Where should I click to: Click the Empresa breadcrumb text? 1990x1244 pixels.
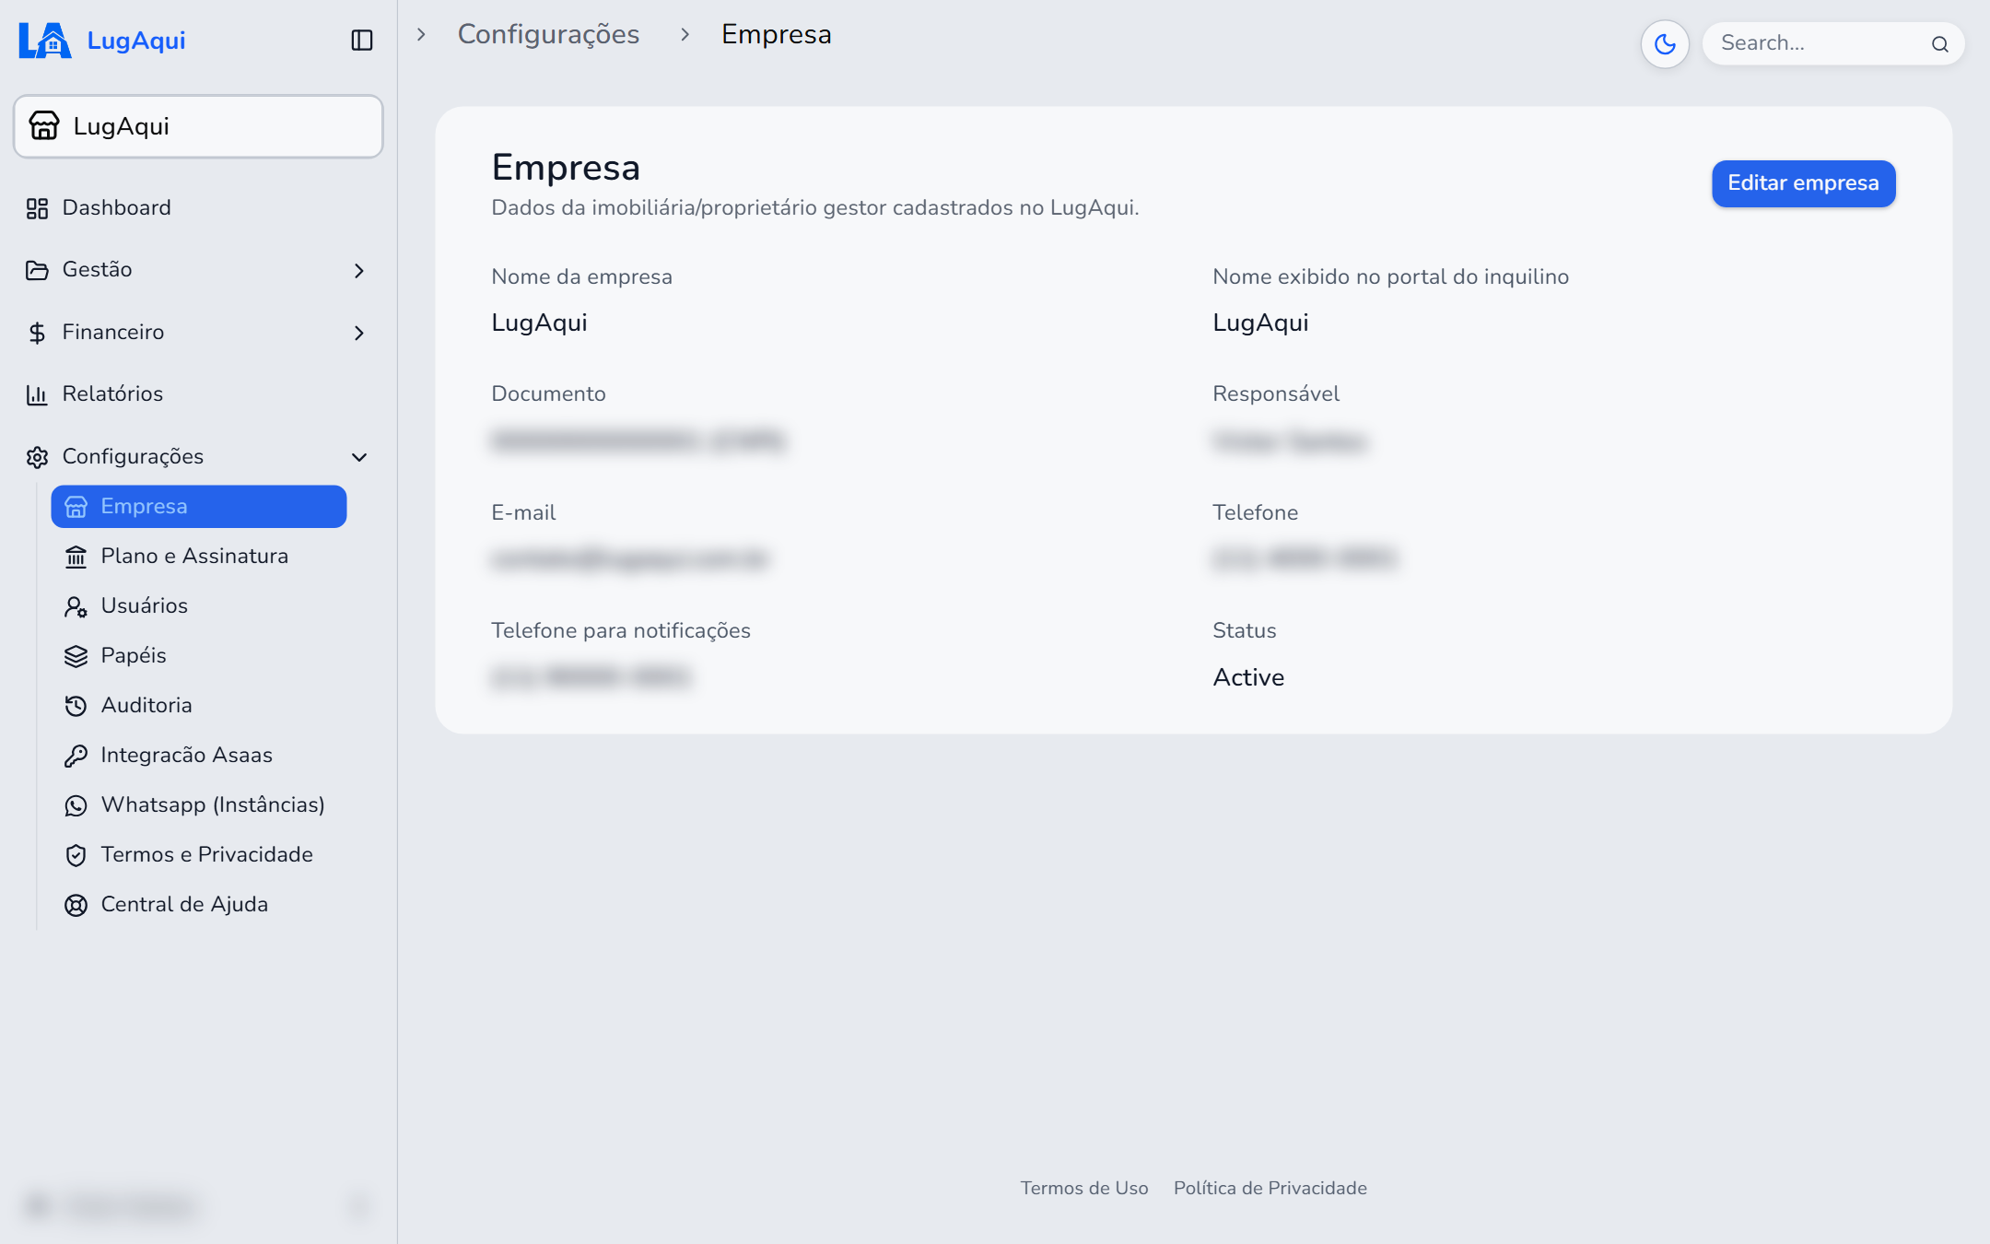pos(776,34)
